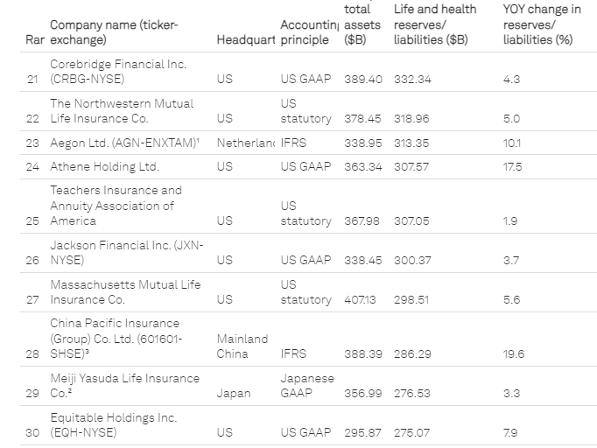Click the Mainland China headquarters cell
This screenshot has height=448, width=597.
(x=242, y=346)
